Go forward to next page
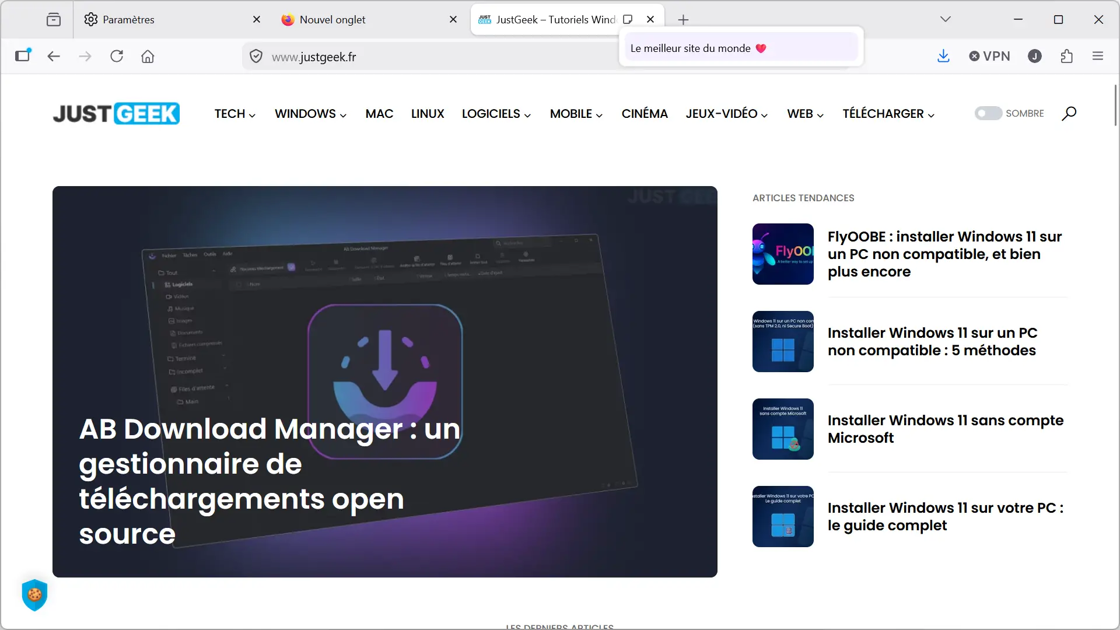 click(85, 57)
